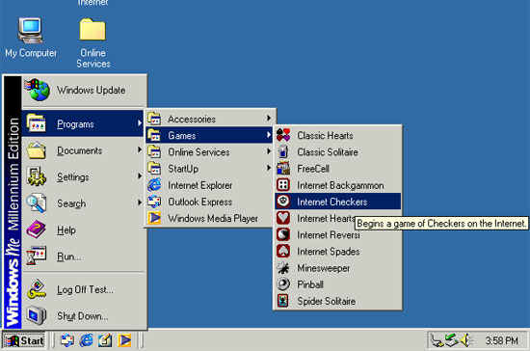Click the Start button
Viewport: 530px width, 351px height.
[24, 340]
